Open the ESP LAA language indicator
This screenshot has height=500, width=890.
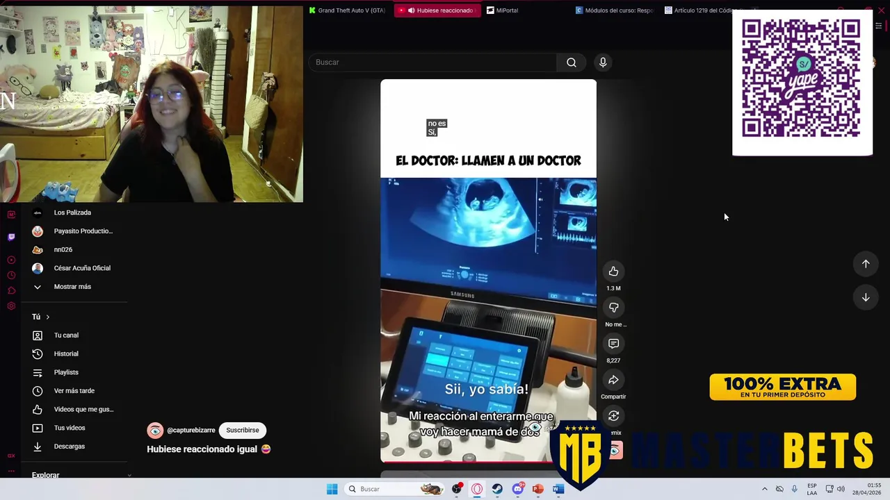812,489
